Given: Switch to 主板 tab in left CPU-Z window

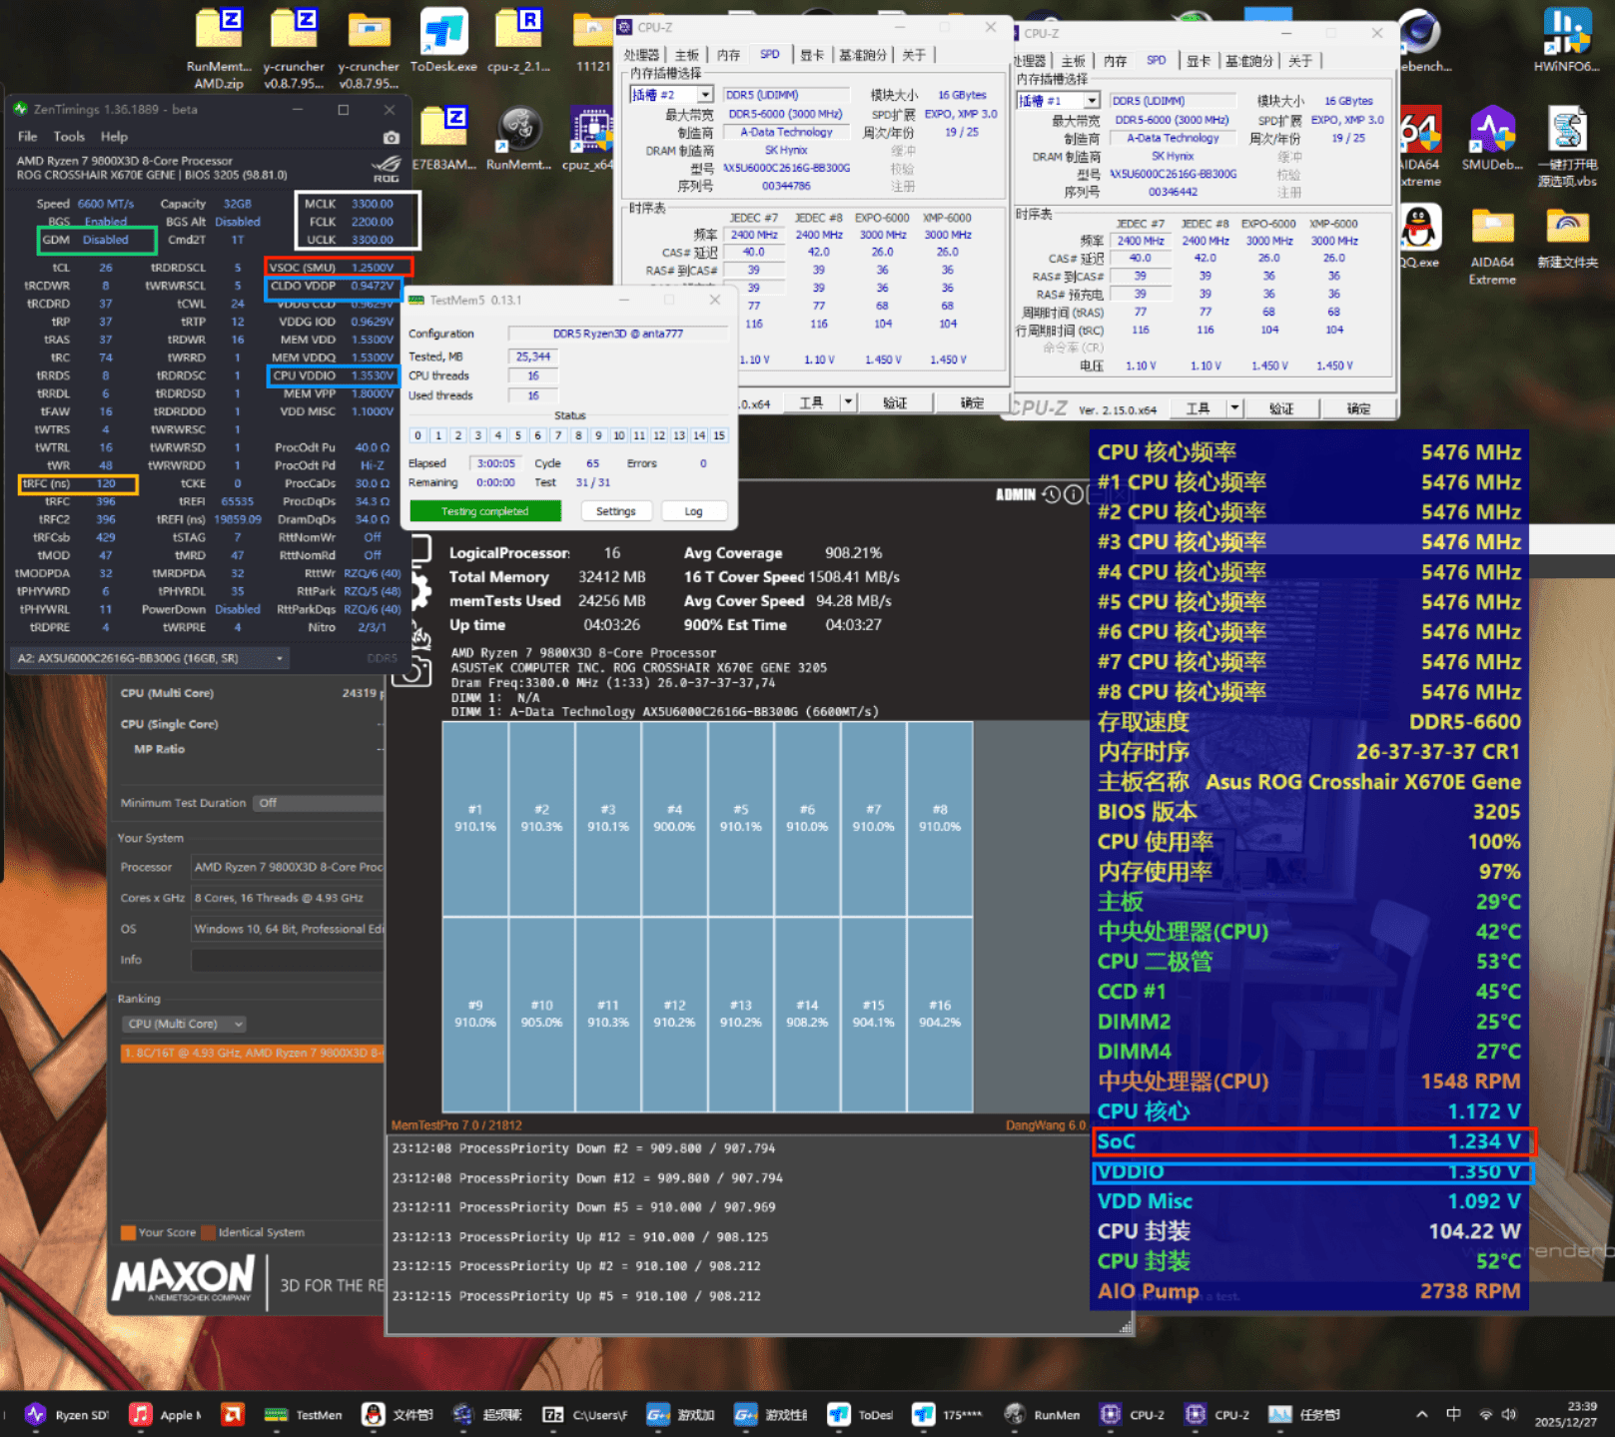Looking at the screenshot, I should (686, 55).
